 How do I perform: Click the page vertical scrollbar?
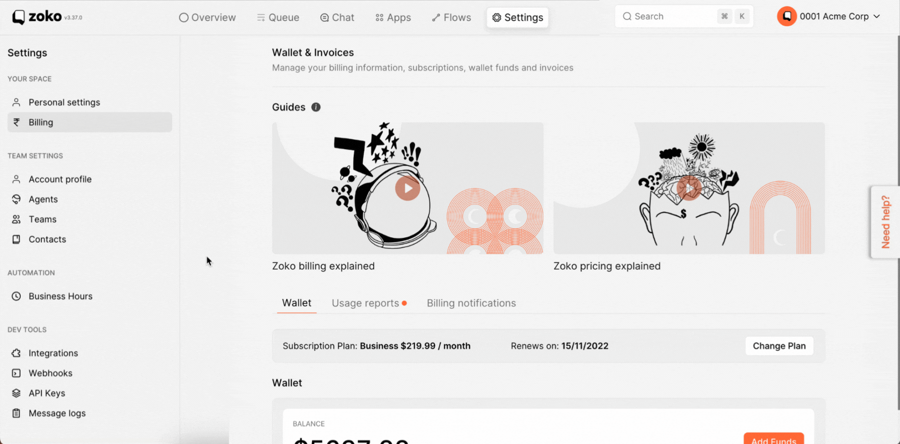click(898, 222)
